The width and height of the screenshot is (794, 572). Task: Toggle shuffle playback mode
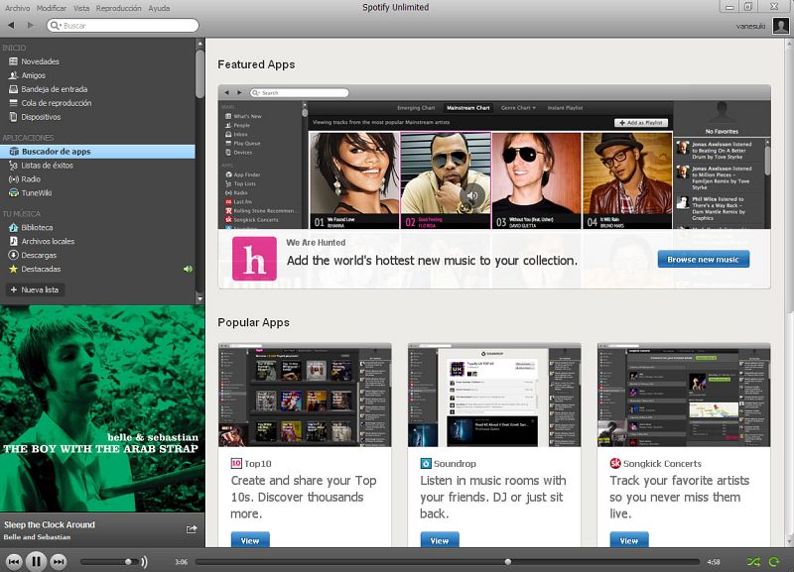coord(753,562)
